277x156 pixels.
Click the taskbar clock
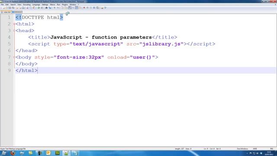click(269, 153)
